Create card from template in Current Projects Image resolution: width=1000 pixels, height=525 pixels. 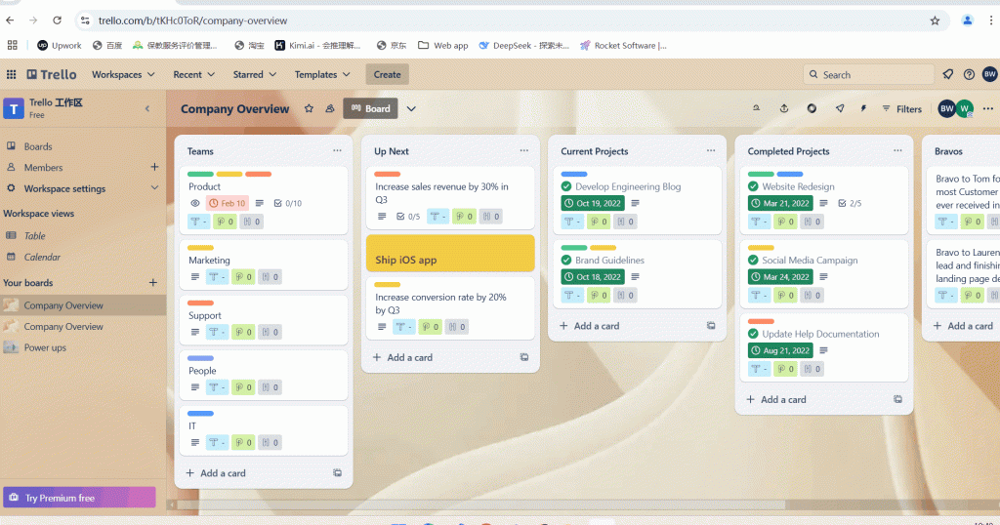point(711,326)
